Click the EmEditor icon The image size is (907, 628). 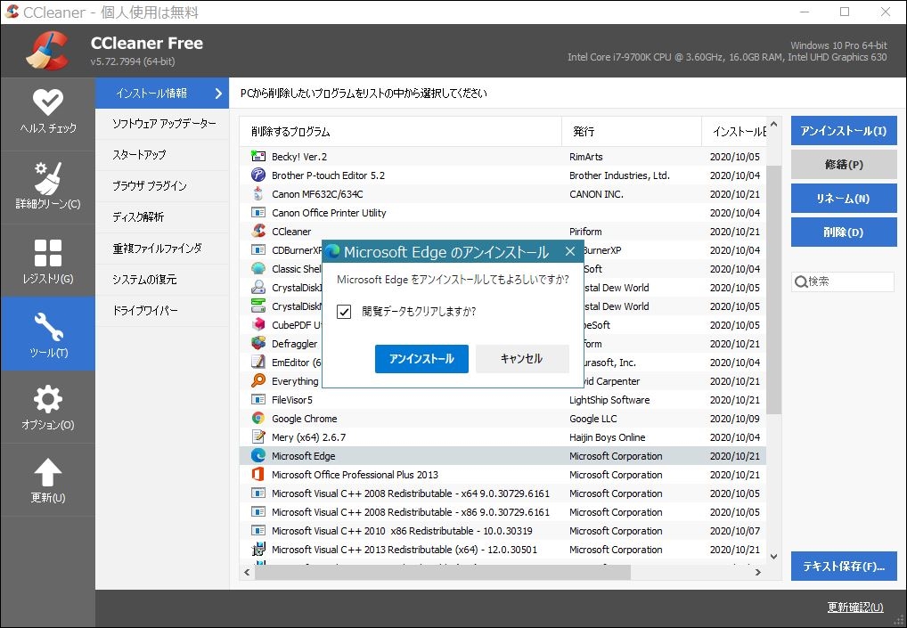[x=258, y=363]
